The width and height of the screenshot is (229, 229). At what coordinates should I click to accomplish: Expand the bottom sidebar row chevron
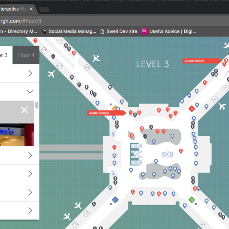coord(30,210)
